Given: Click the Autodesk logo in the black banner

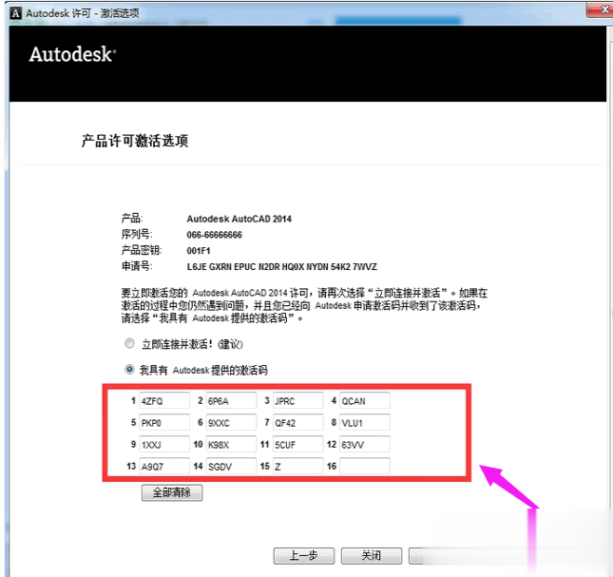Looking at the screenshot, I should click(73, 54).
